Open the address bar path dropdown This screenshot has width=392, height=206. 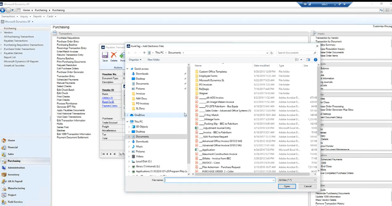click(267, 53)
